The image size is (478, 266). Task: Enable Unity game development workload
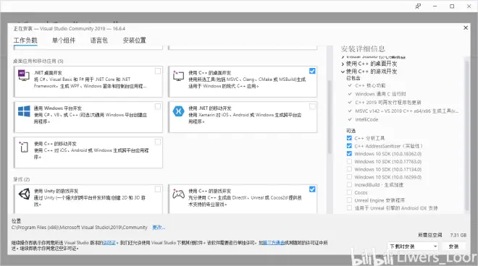click(x=158, y=189)
